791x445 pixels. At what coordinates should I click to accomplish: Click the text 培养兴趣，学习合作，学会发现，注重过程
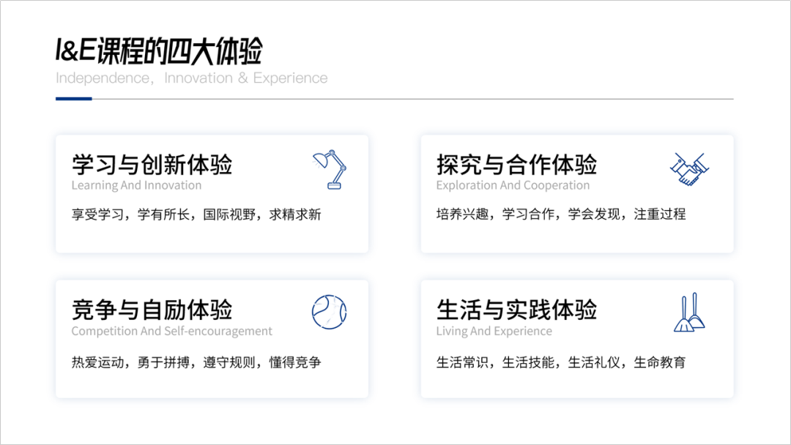(561, 214)
